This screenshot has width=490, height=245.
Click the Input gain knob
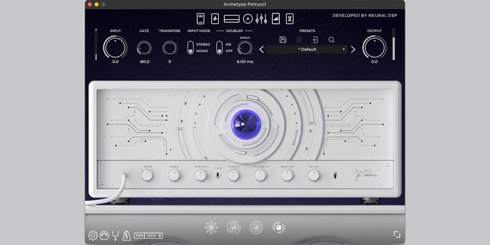tap(115, 47)
